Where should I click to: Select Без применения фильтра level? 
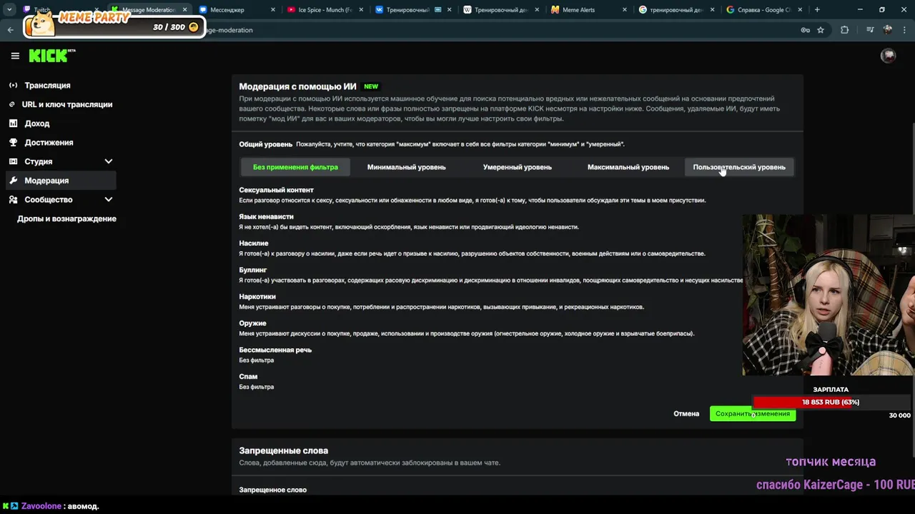(295, 167)
